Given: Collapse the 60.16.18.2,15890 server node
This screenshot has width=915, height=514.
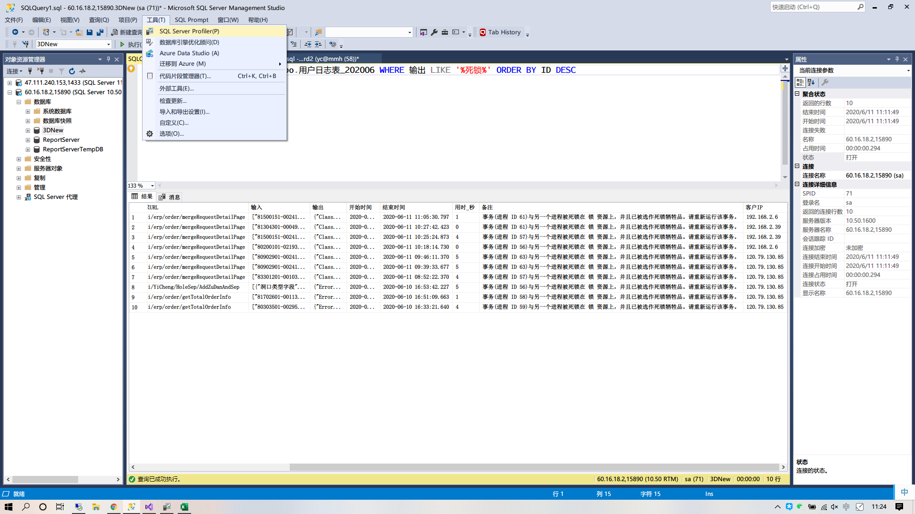Looking at the screenshot, I should click(10, 92).
